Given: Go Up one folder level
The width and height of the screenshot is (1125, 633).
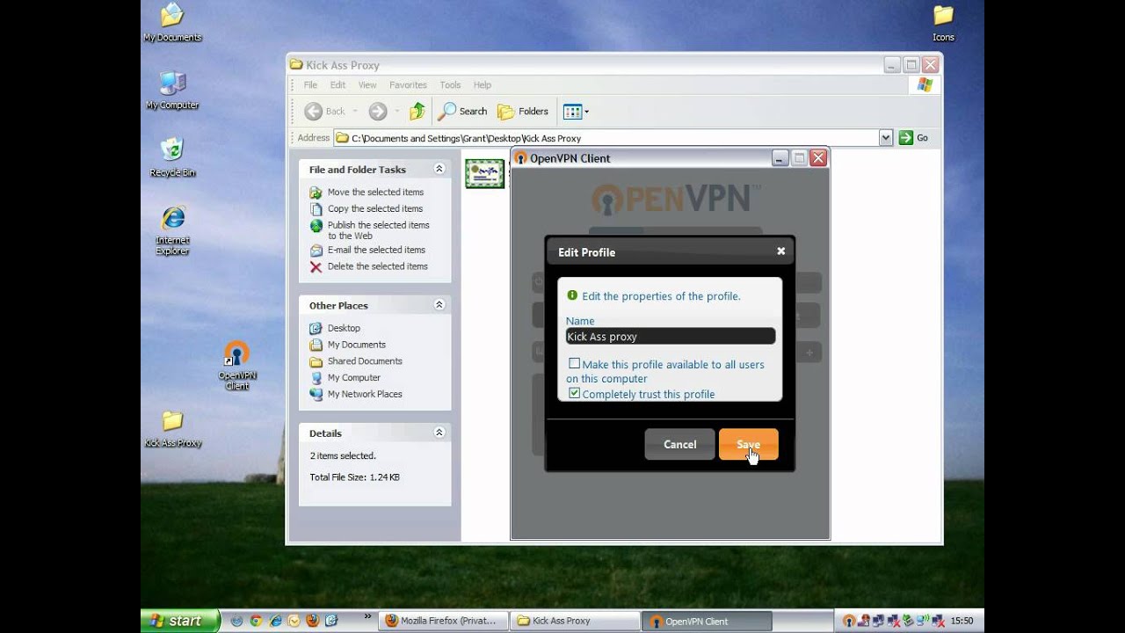Looking at the screenshot, I should coord(417,112).
